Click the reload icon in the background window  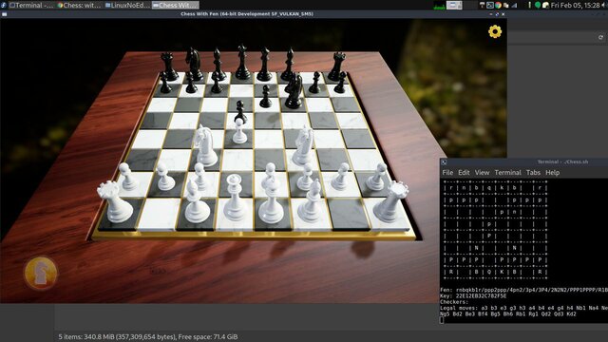pos(600,37)
